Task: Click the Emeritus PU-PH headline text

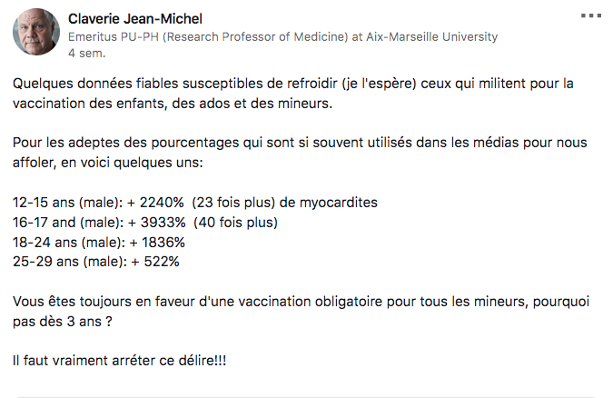Action: click(282, 36)
